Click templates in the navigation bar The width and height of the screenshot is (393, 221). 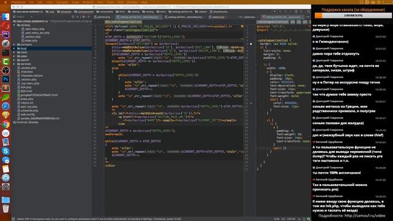tap(64, 12)
